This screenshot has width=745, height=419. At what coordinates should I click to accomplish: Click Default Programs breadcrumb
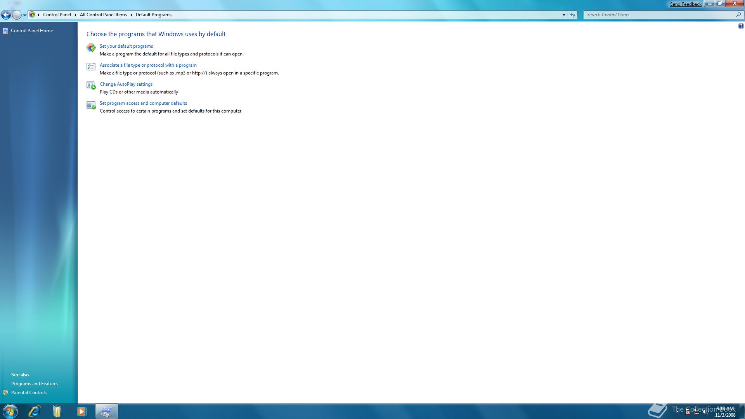[x=154, y=15]
